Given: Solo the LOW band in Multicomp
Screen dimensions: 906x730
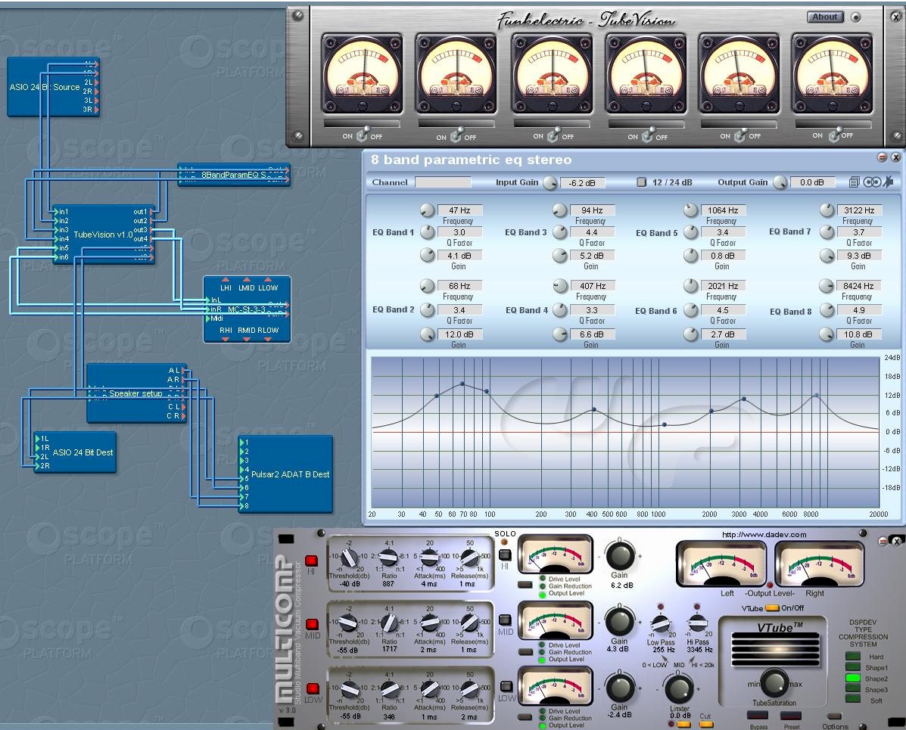Looking at the screenshot, I should (506, 686).
